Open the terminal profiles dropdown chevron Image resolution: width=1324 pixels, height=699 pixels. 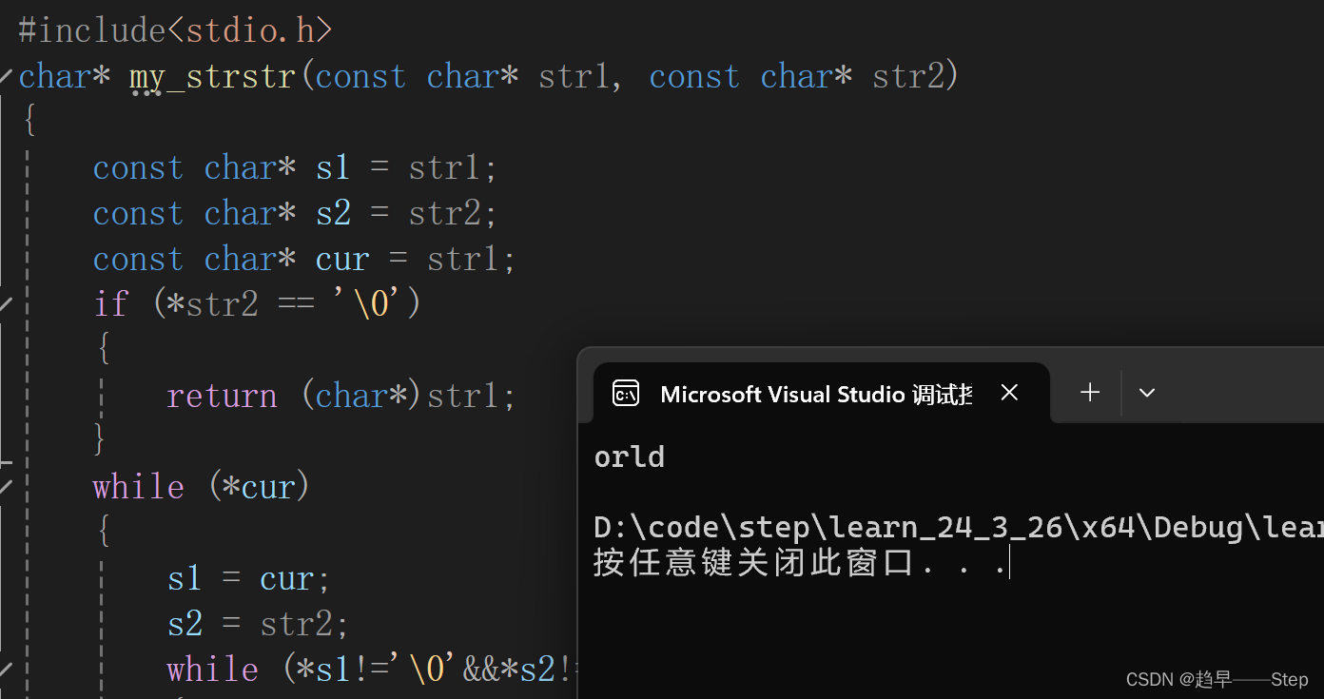point(1147,393)
